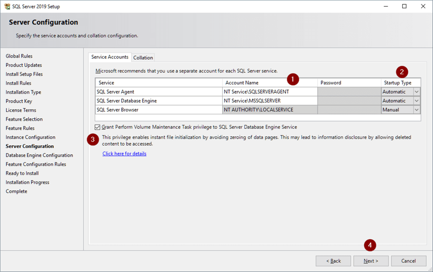Open Startup Type dropdown for SQL Server Database Engine
433x272 pixels.
point(417,101)
